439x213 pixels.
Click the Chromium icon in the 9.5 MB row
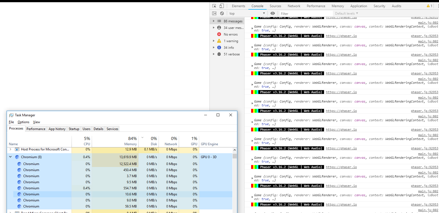[19, 182]
